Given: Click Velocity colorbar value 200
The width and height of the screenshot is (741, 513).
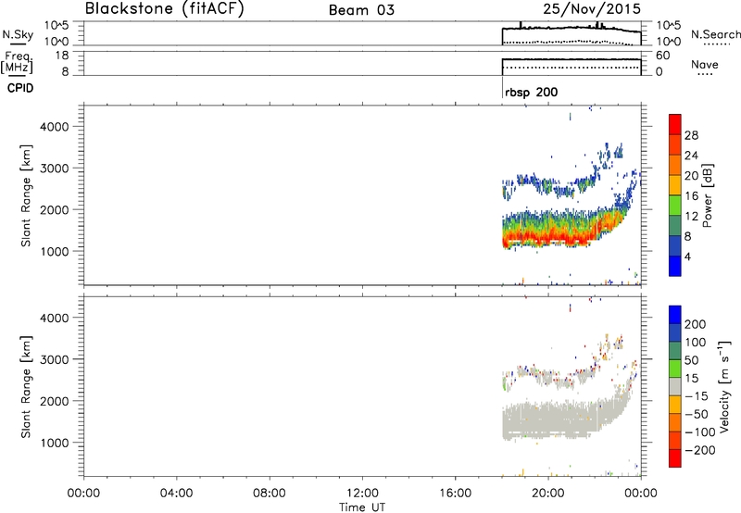Looking at the screenshot, I should pos(696,324).
